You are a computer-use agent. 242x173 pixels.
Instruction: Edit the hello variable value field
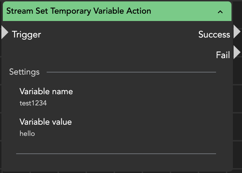click(27, 134)
